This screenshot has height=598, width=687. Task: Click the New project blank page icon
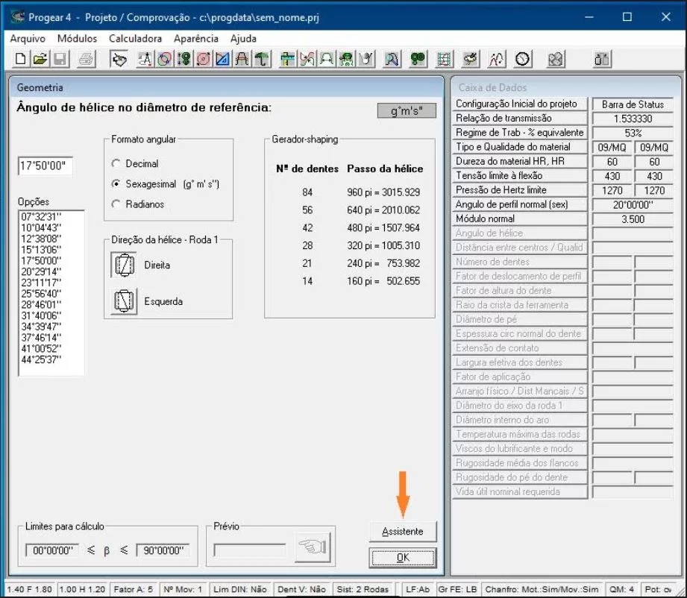20,59
